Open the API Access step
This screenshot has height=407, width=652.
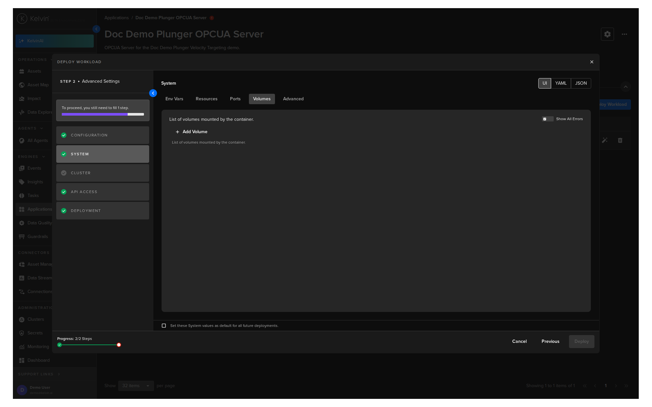[x=103, y=192]
